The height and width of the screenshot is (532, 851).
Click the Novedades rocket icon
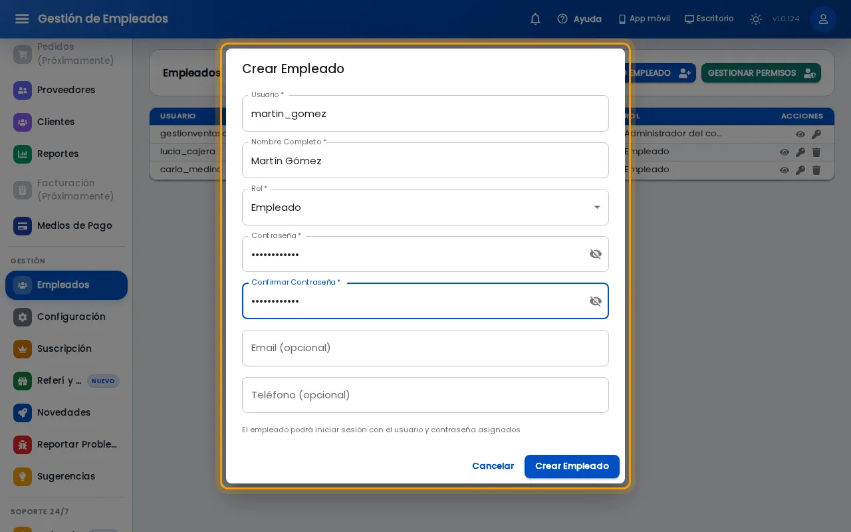(x=23, y=413)
